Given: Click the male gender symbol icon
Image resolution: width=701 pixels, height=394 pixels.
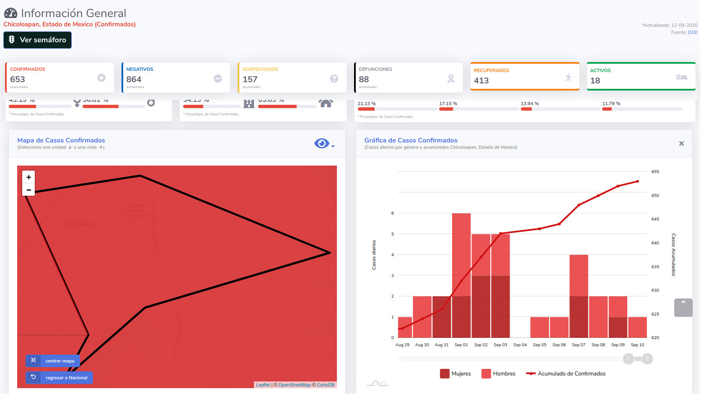Looking at the screenshot, I should coord(151,103).
